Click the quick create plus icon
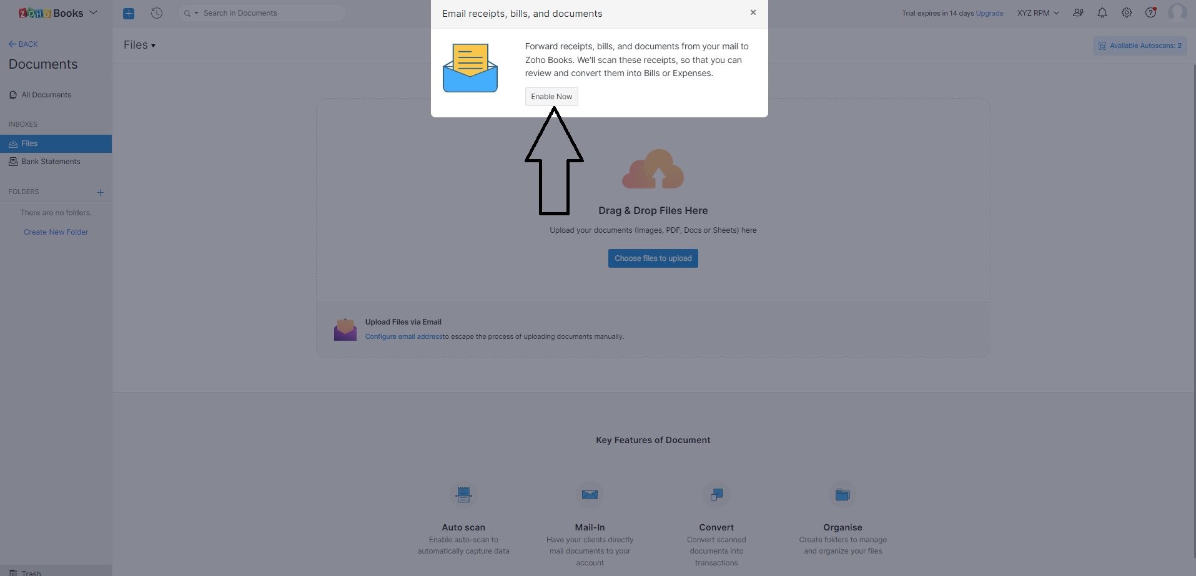Viewport: 1196px width, 576px height. (x=129, y=13)
